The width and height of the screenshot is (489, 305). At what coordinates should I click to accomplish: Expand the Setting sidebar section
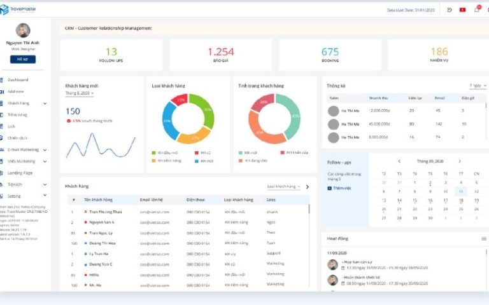tap(45, 196)
